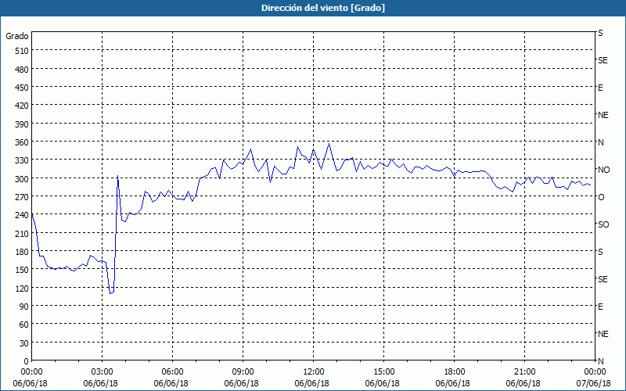
Task: Click the 420 y-axis tick label
Action: [x=22, y=106]
